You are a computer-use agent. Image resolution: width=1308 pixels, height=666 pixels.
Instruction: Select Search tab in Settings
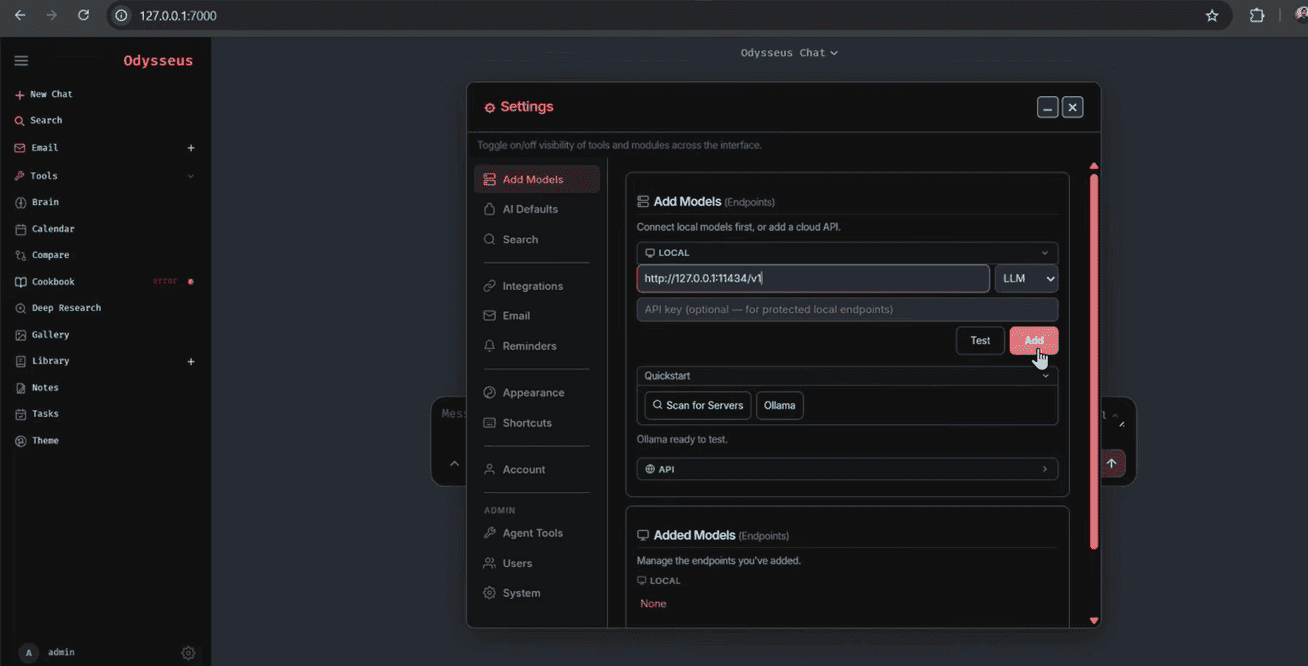(537, 239)
